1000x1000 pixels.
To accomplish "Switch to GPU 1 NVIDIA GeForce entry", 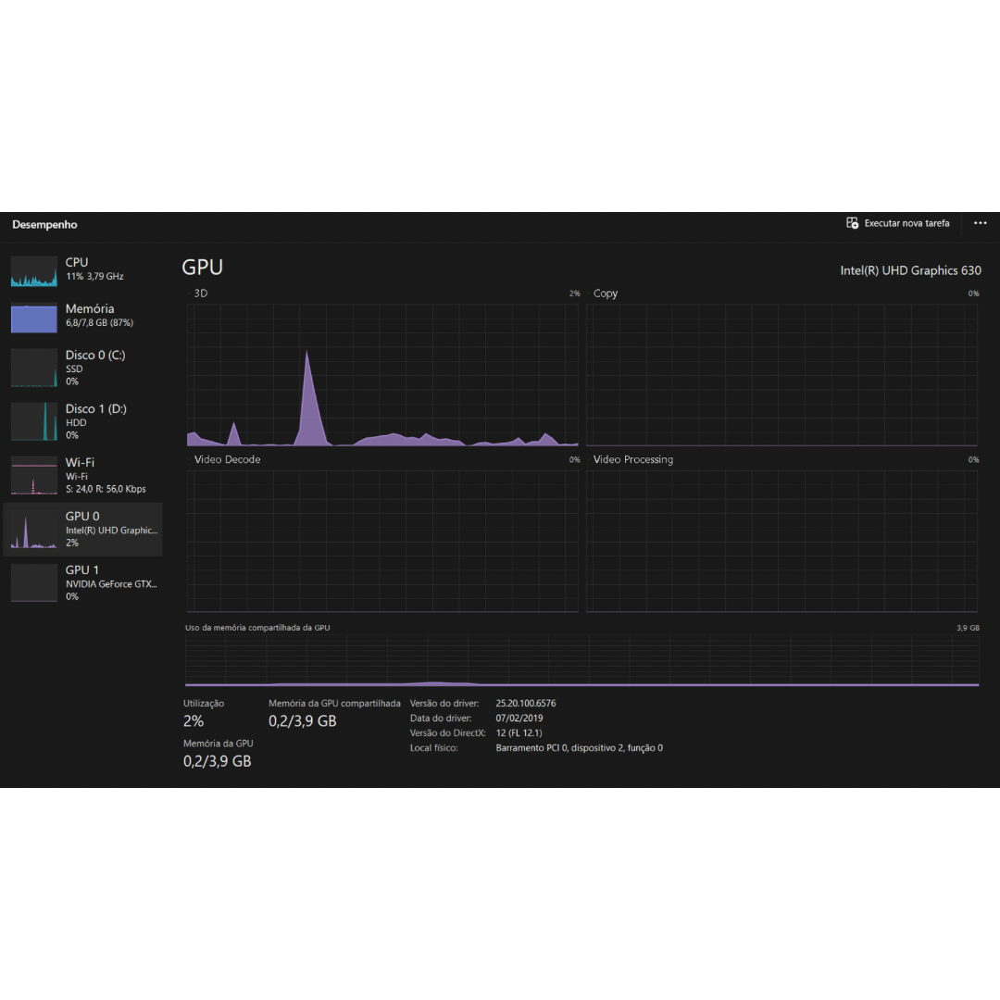I will tap(83, 582).
